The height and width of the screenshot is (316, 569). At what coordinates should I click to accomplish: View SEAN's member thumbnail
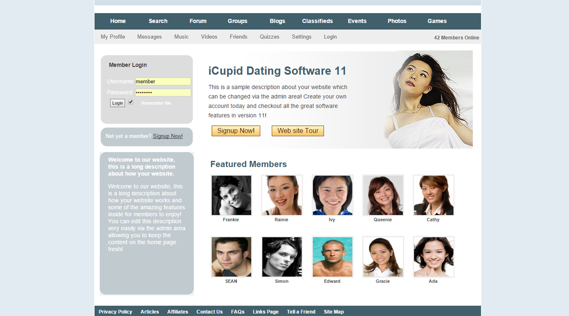(231, 257)
